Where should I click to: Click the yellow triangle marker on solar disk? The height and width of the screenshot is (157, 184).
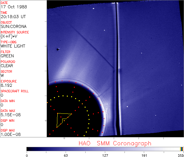coord(62,119)
